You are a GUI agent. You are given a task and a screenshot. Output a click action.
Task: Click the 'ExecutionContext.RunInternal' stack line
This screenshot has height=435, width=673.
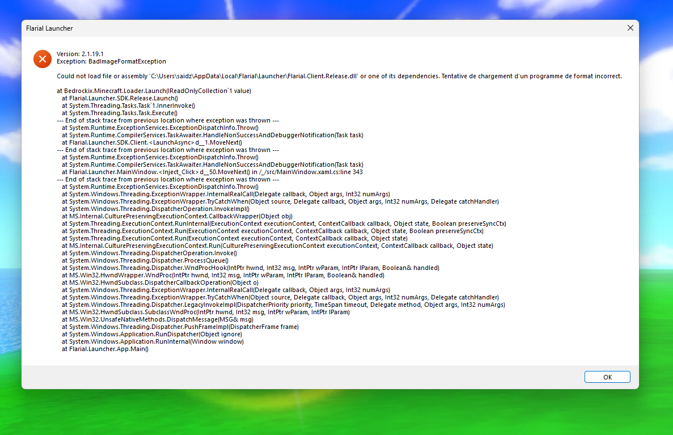coord(283,223)
